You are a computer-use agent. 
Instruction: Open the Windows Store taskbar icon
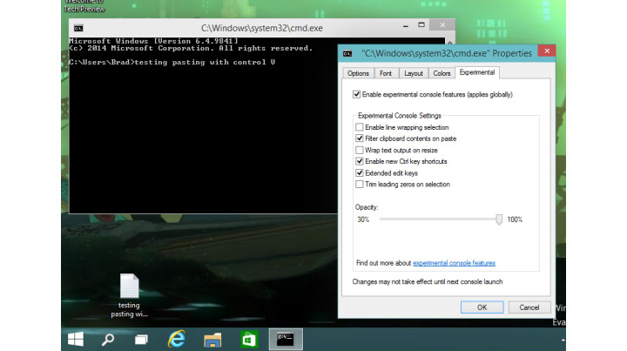[249, 338]
